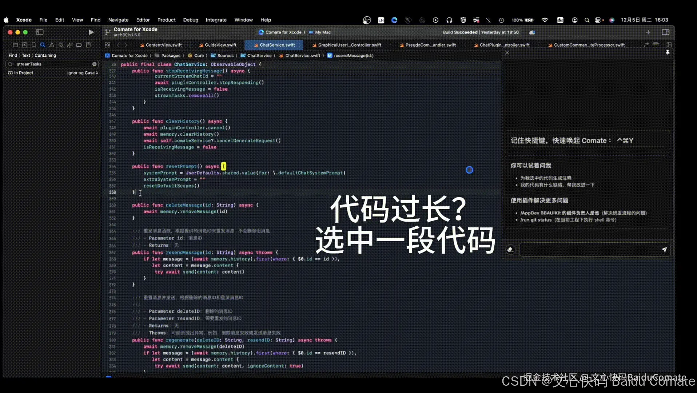
Task: Click suggestion "我的代码有什么缺陷, 帮我改进一下"
Action: click(557, 185)
